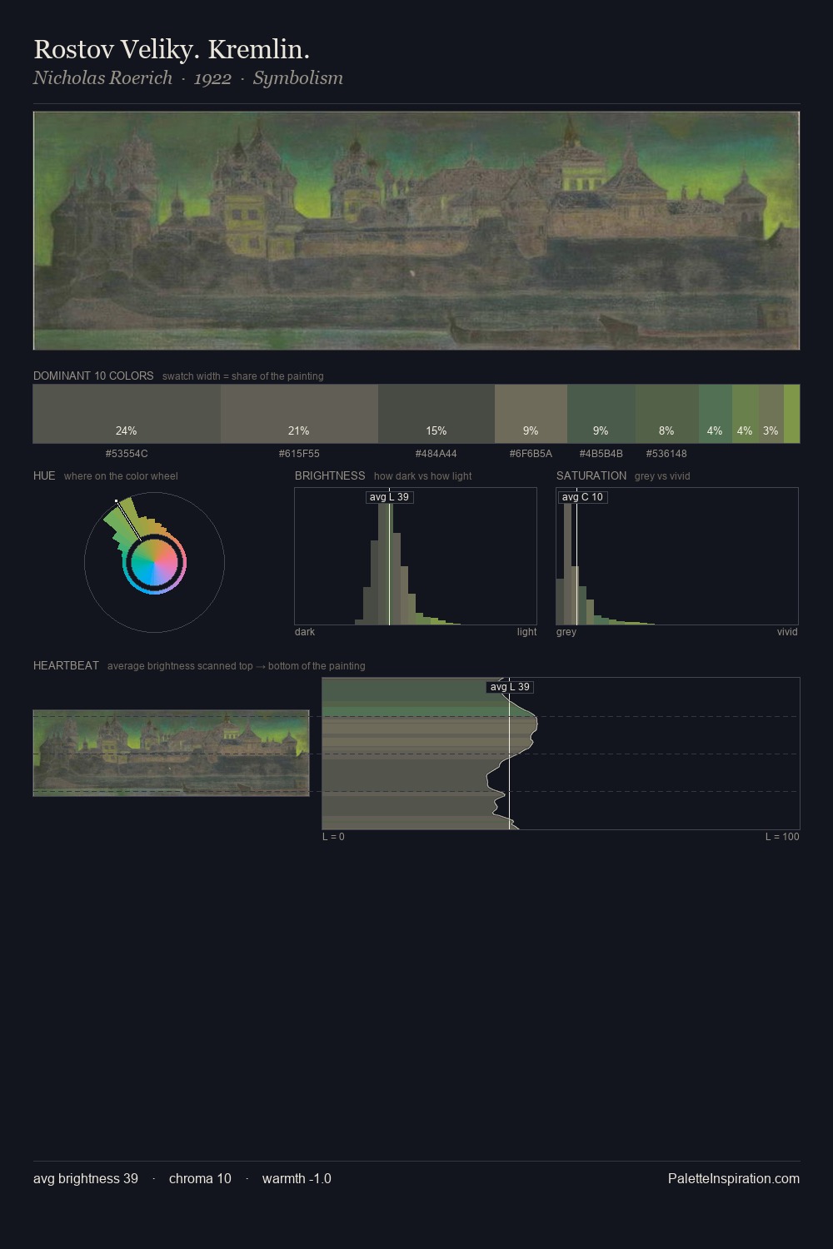Click the year '1922'

(212, 78)
